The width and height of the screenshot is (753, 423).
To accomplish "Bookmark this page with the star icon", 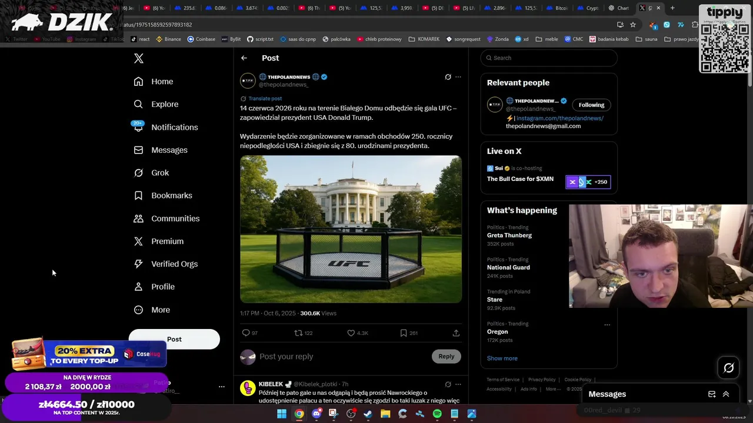I will 633,25.
